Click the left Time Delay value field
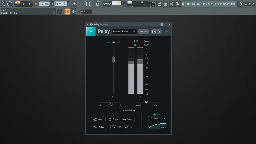The image size is (256, 144). coord(113,127)
